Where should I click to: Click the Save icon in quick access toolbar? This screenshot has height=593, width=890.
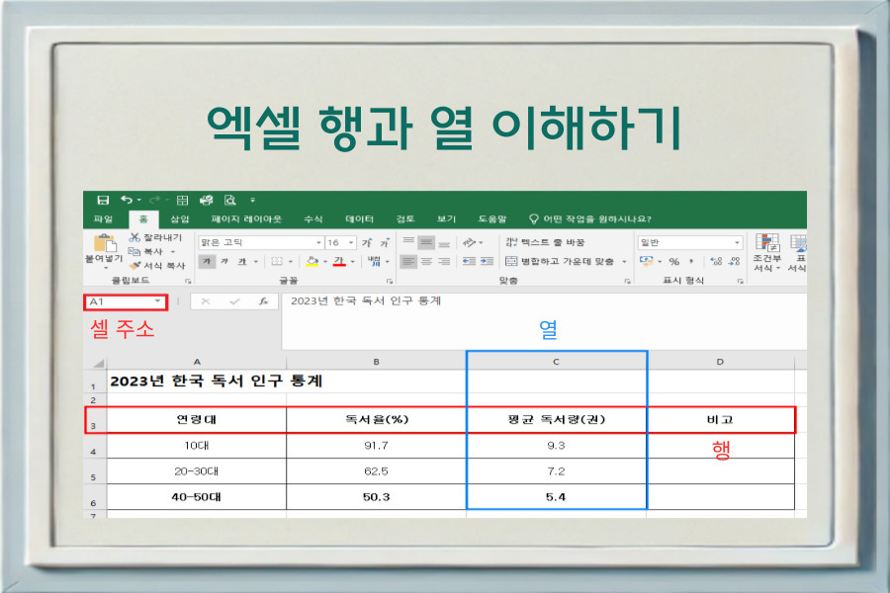pyautogui.click(x=103, y=201)
